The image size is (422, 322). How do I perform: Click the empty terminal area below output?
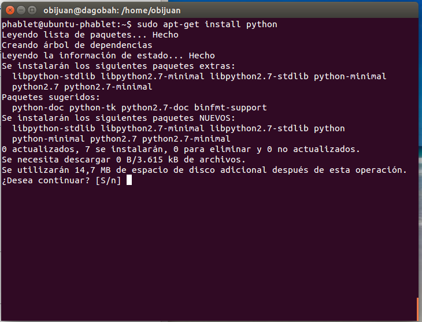[x=208, y=249]
